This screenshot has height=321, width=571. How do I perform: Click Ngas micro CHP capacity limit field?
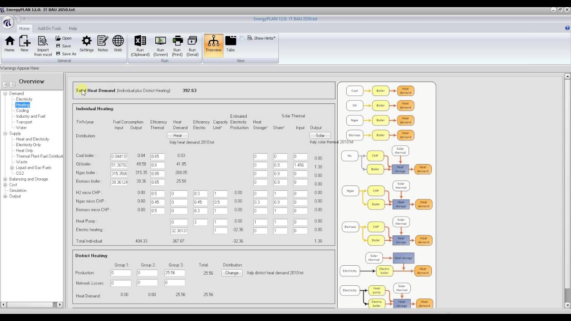pos(220,202)
